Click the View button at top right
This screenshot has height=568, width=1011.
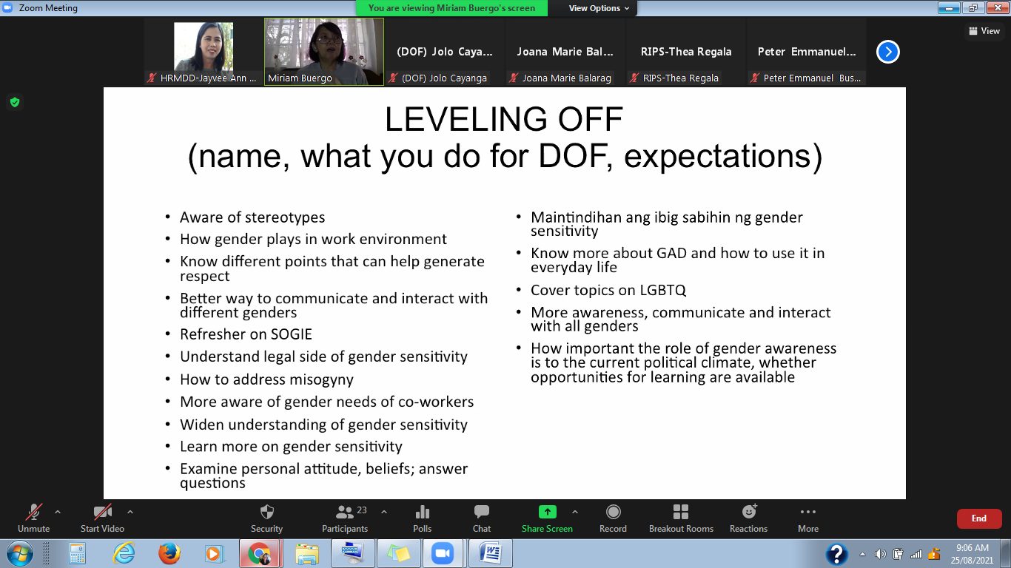coord(984,31)
